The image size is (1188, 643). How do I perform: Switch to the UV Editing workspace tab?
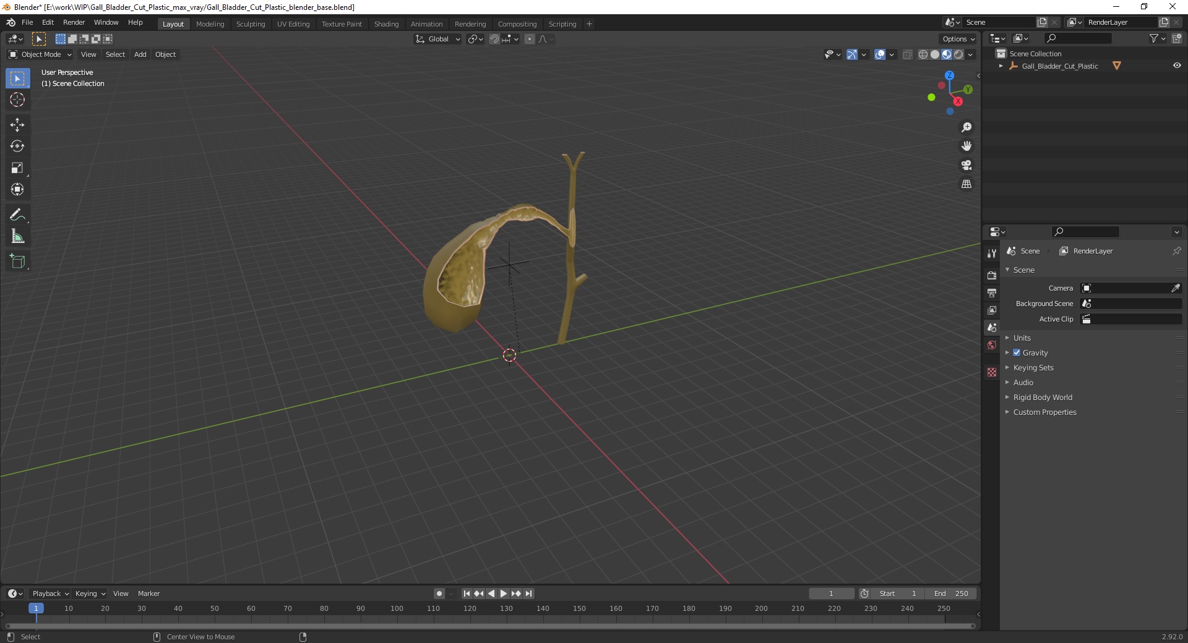point(293,24)
